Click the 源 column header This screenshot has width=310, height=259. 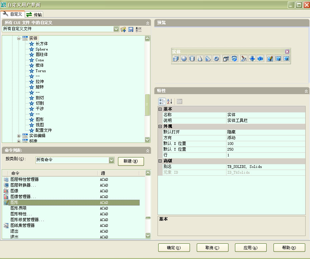[x=119, y=173]
